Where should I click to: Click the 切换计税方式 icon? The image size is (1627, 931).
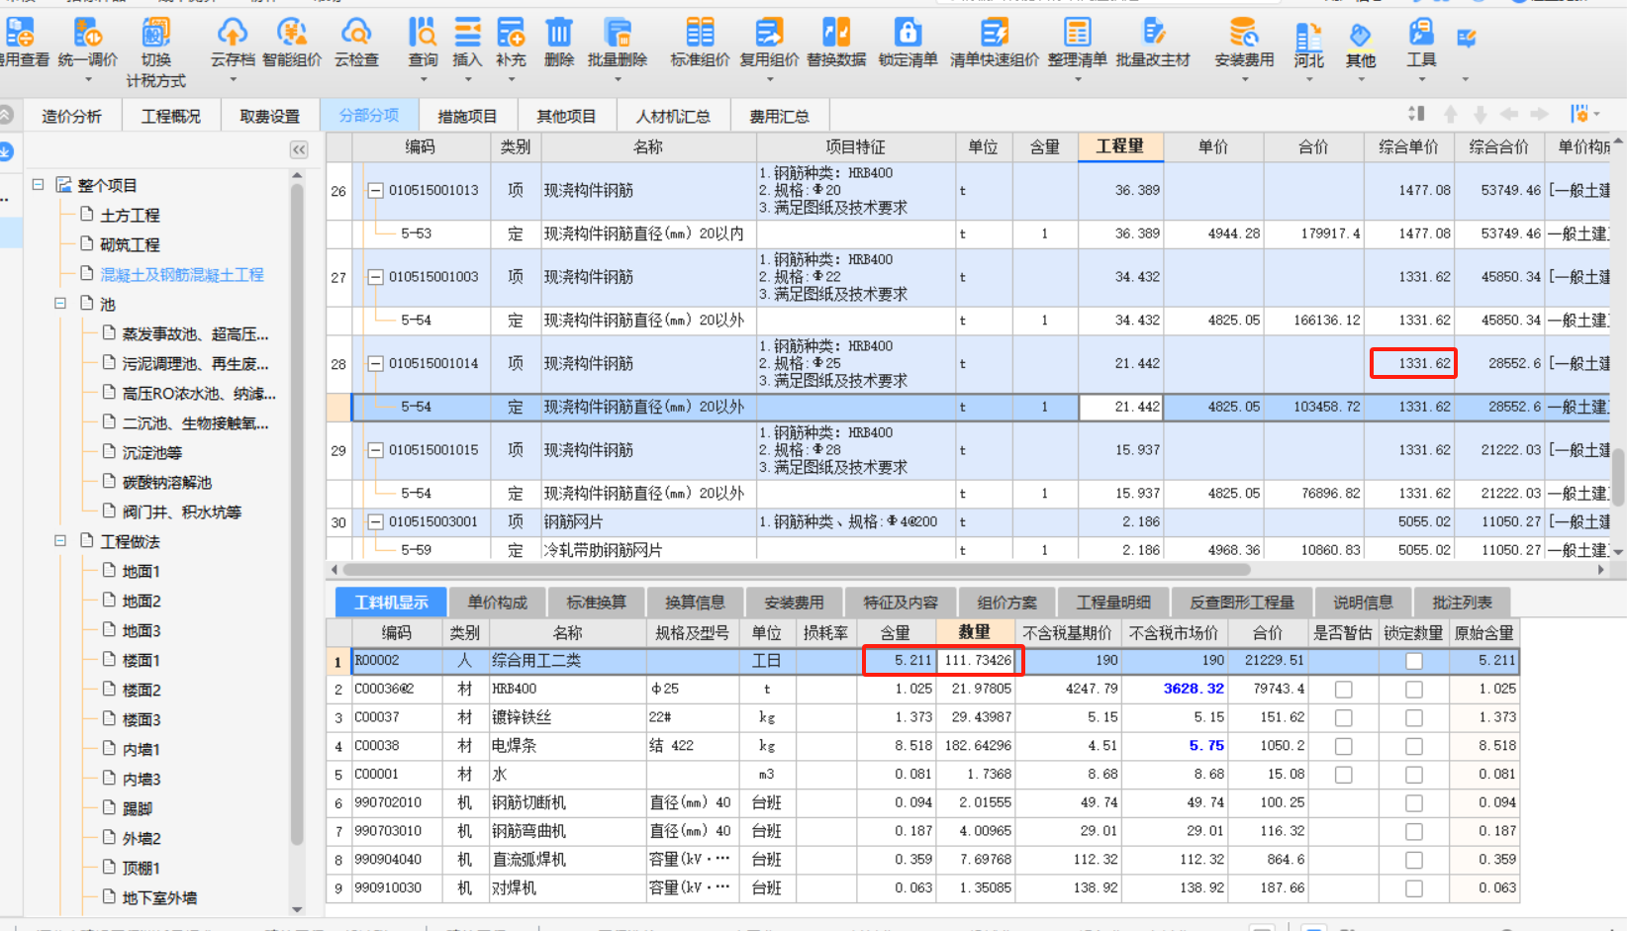155,32
